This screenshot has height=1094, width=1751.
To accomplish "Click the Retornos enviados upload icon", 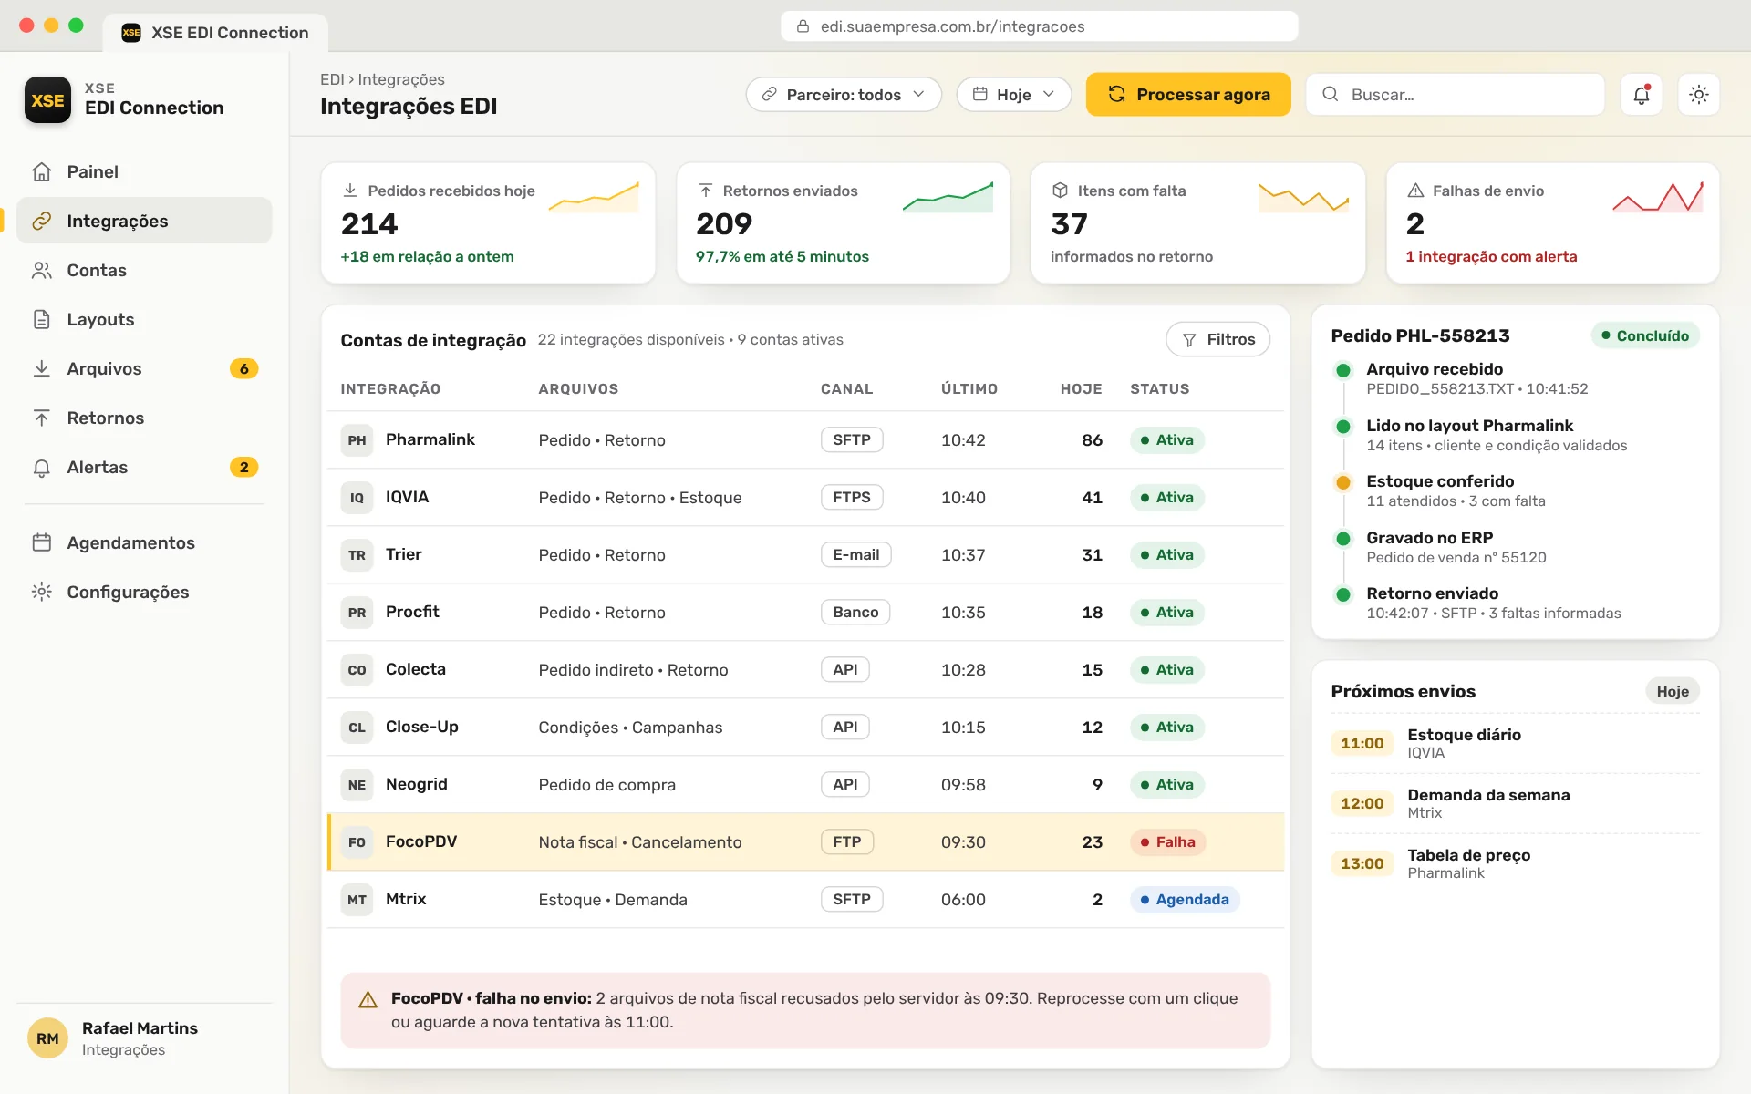I will point(705,191).
